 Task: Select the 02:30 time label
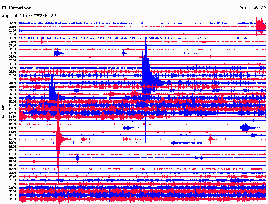12,42
